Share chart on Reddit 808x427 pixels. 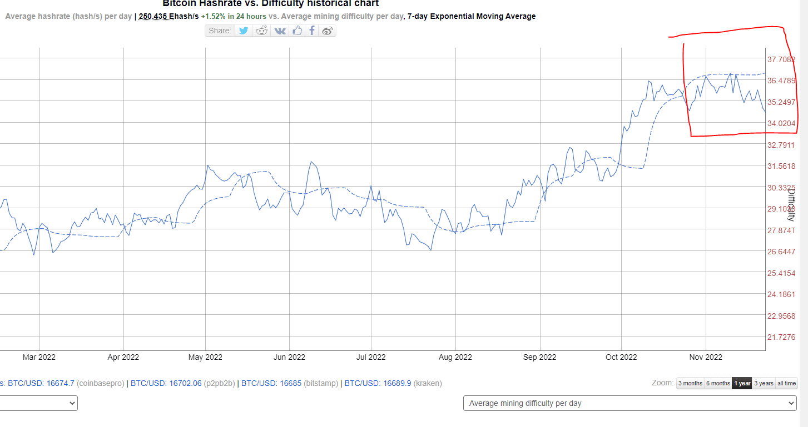[x=261, y=31]
